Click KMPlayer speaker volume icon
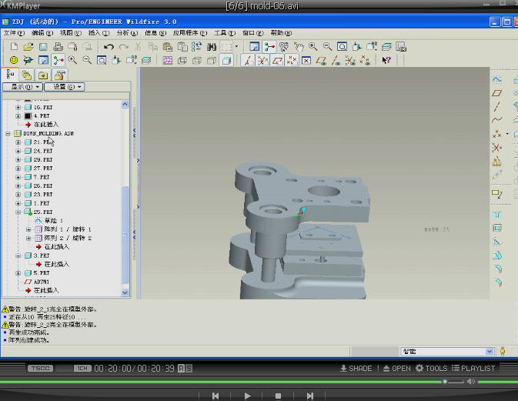Image resolution: width=518 pixels, height=401 pixels. click(471, 382)
